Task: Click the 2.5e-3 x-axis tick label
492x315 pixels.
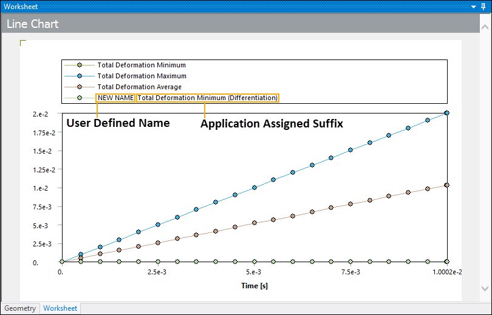Action: tap(157, 272)
